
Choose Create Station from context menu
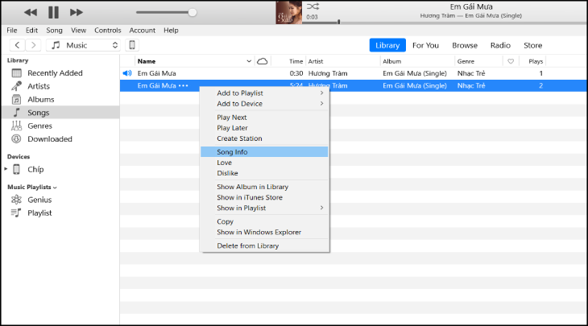[x=264, y=138]
